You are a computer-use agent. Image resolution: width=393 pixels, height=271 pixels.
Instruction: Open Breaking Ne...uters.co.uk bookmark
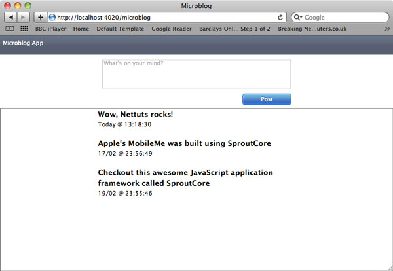pyautogui.click(x=312, y=29)
